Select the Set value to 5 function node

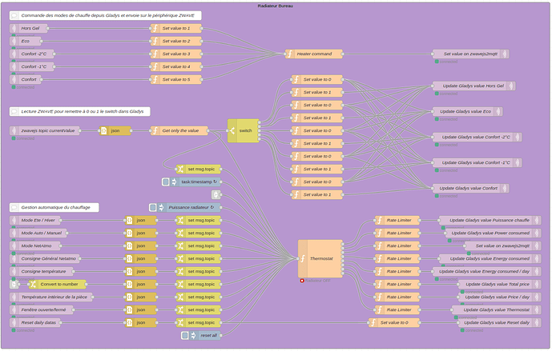tap(179, 79)
